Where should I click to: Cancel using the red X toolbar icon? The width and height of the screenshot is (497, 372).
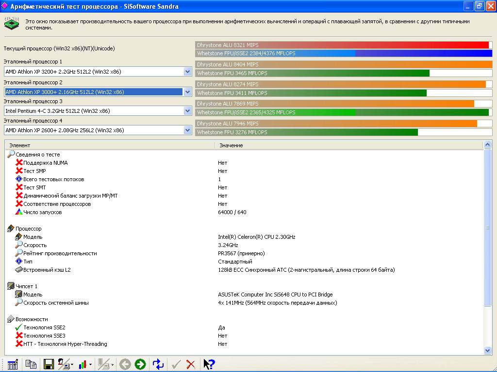tap(191, 365)
